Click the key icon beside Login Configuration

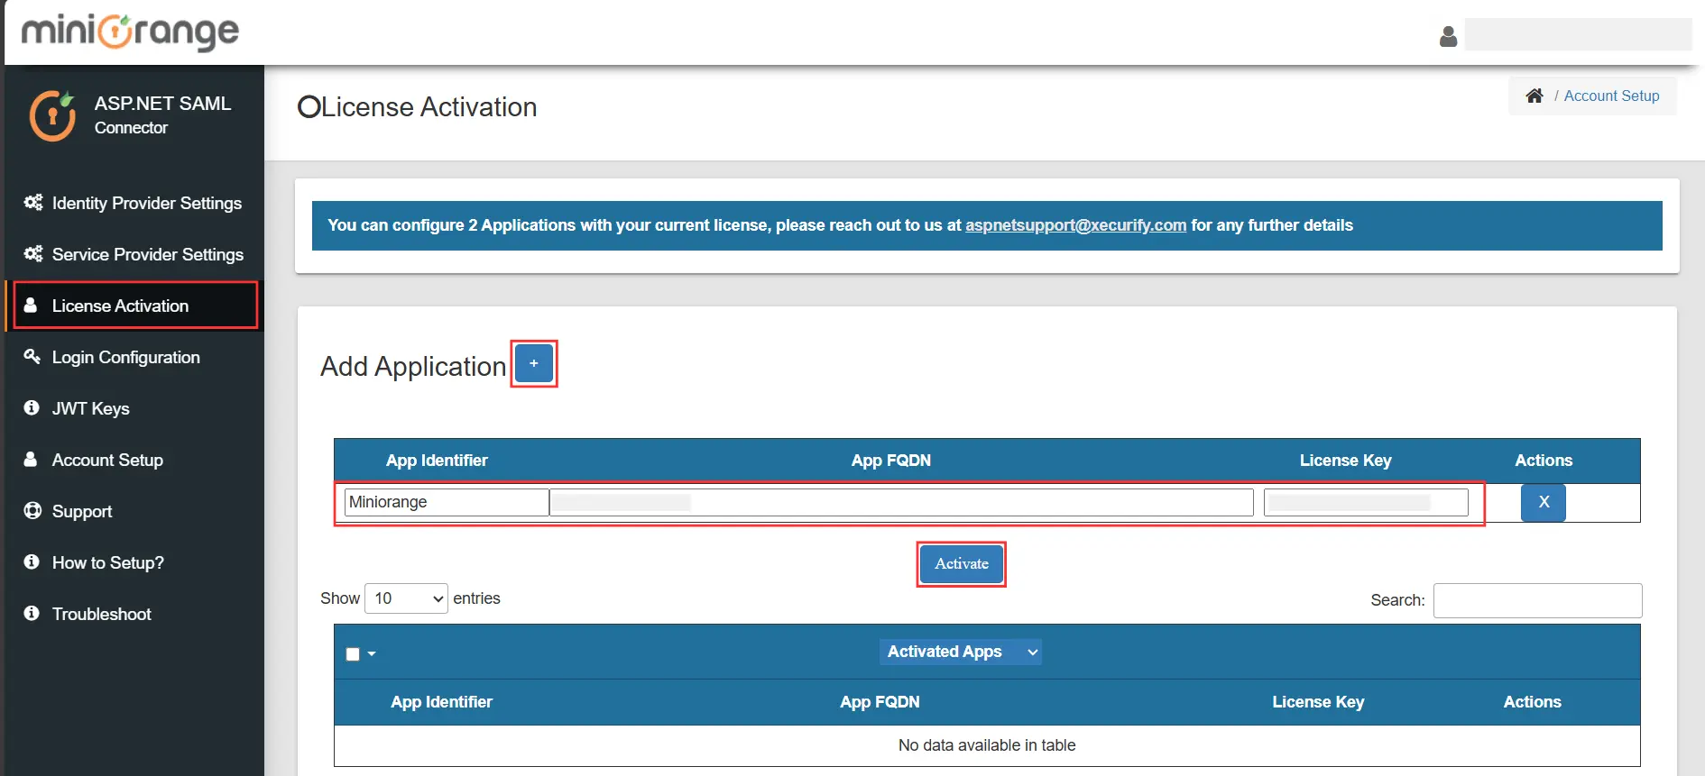32,356
